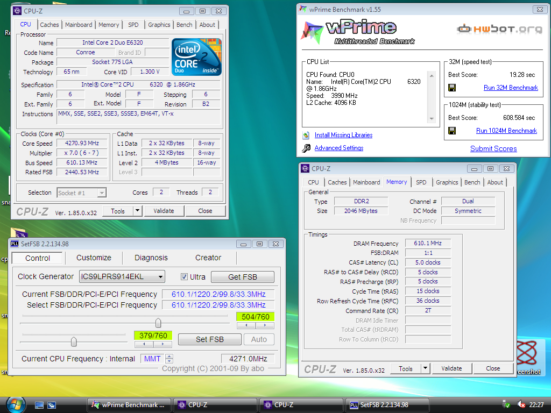Click wPrime Benchmark taskbar button
Viewport: 551px width, 413px height.
click(x=129, y=405)
